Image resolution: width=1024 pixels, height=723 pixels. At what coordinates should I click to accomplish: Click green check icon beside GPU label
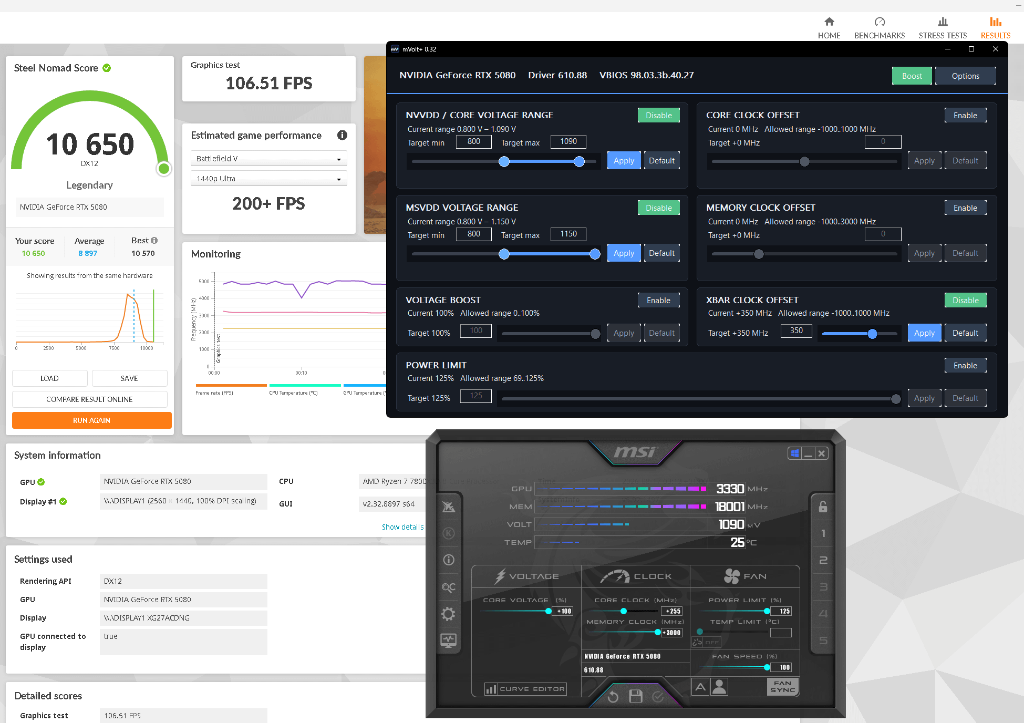coord(41,482)
